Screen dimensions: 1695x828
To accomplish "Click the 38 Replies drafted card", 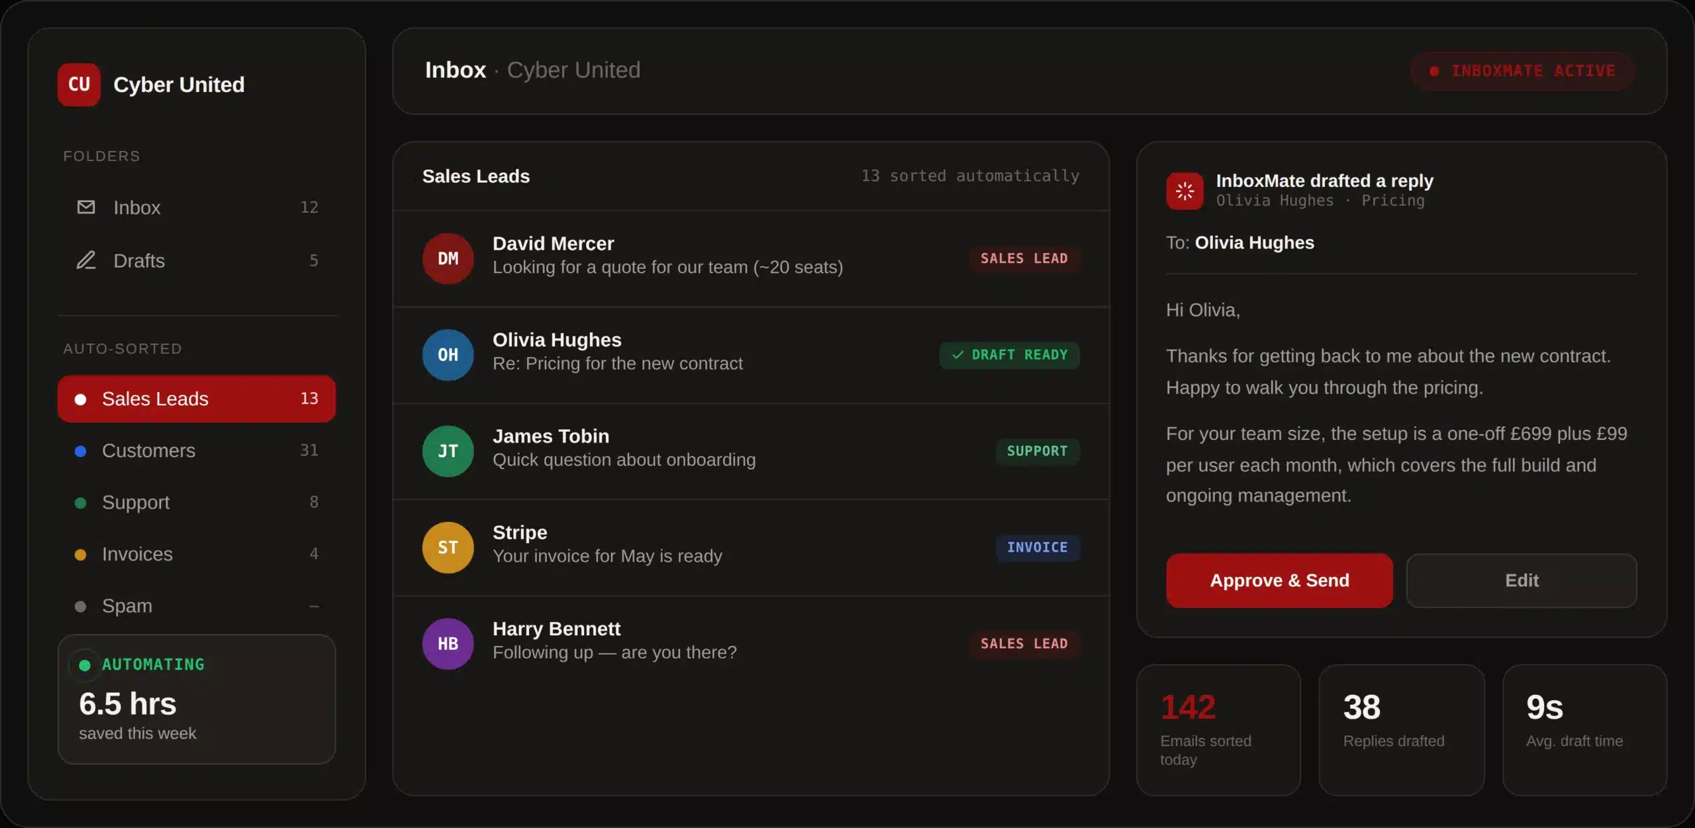I will click(x=1402, y=730).
